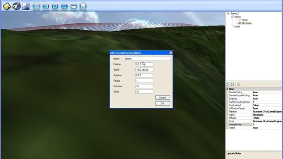283x159 pixels.
Task: Click the Material property value
Action: click(267, 112)
